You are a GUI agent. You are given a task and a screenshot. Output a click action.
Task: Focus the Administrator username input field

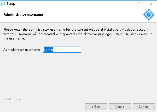[x=62, y=49]
